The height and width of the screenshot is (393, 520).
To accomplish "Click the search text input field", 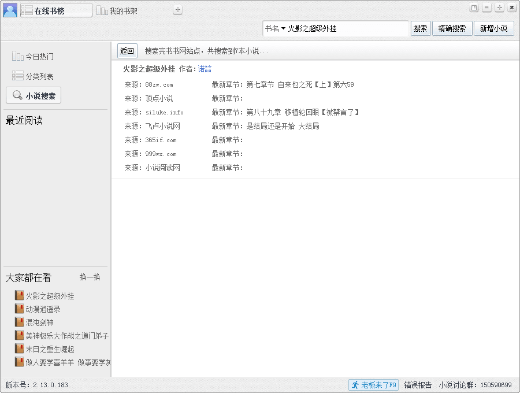I will click(347, 28).
